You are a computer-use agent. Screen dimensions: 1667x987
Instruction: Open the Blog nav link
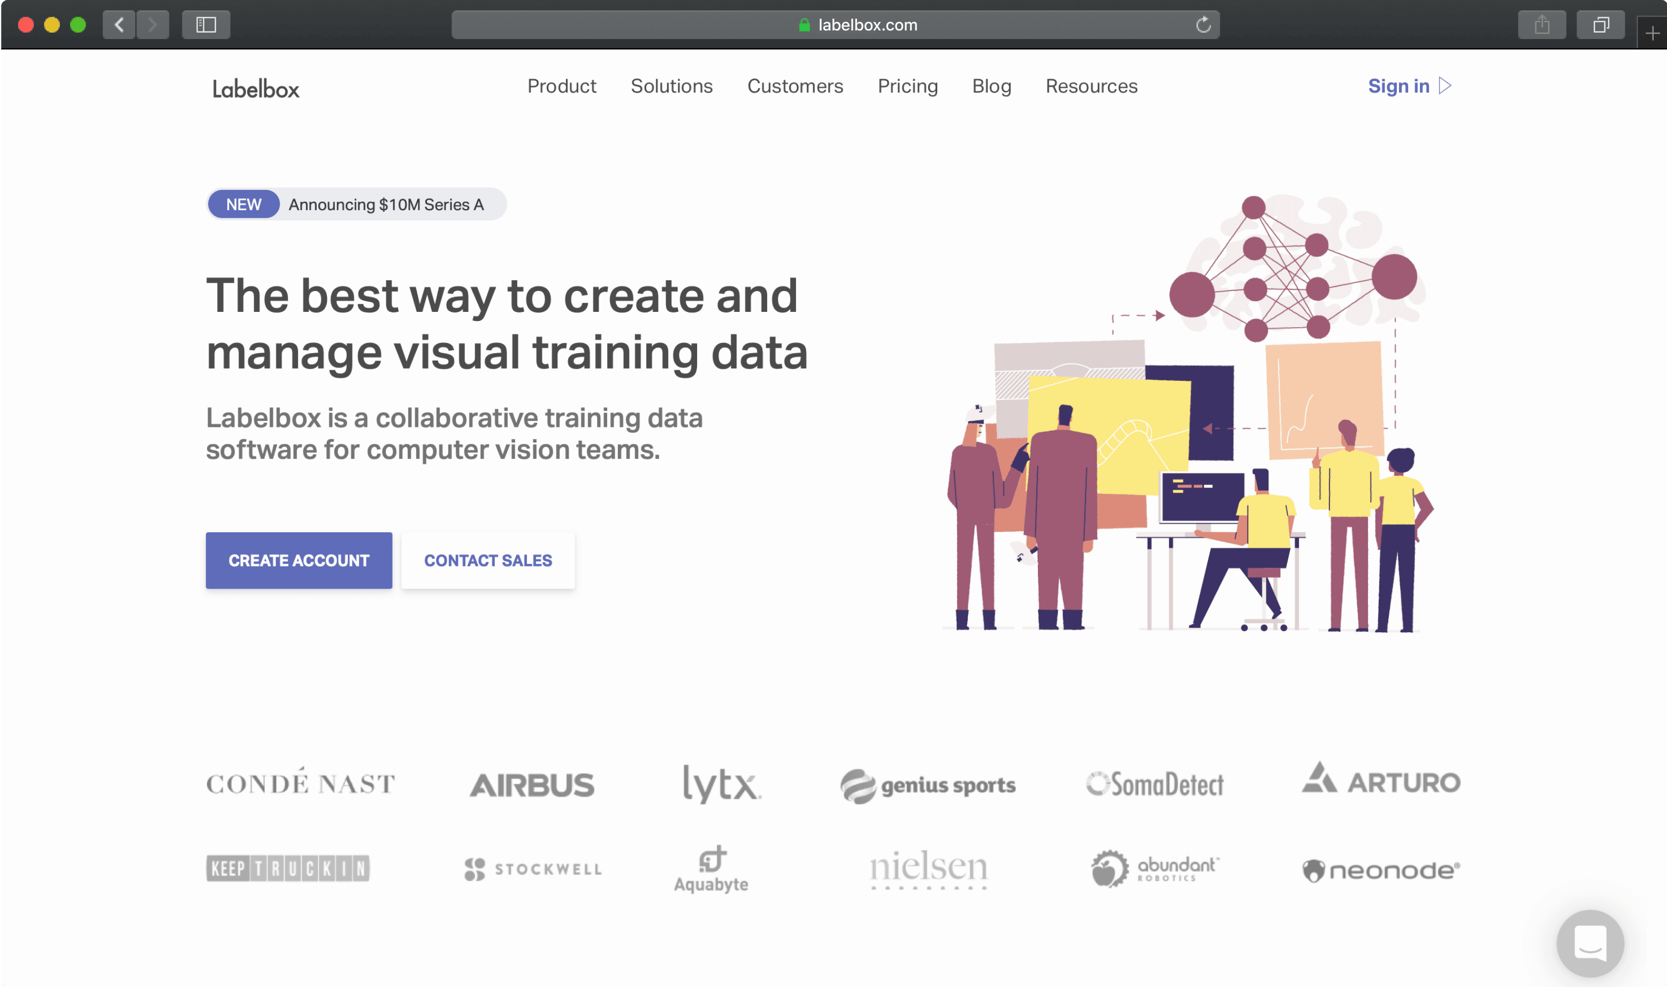tap(991, 86)
